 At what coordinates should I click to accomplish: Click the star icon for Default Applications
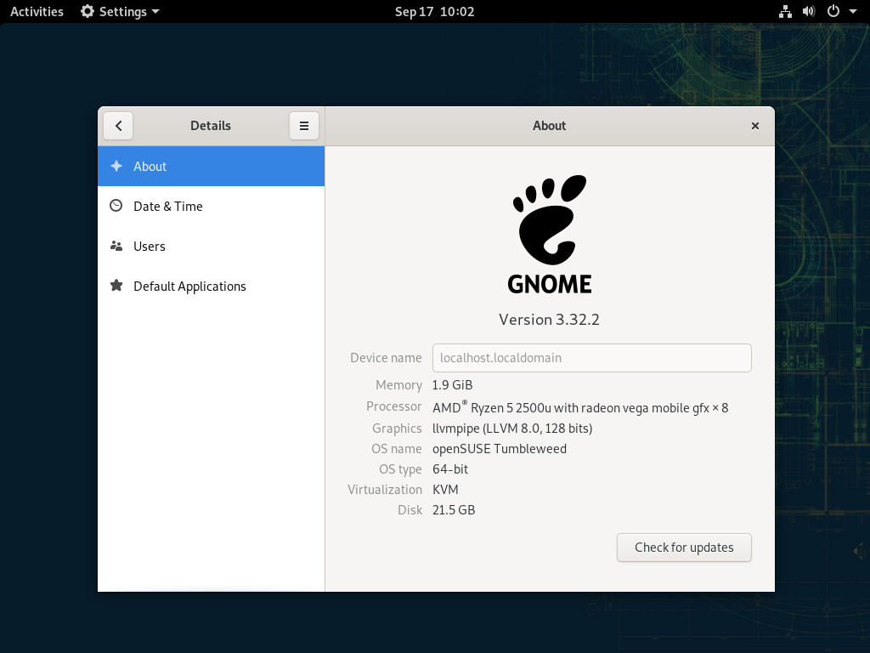(x=116, y=286)
